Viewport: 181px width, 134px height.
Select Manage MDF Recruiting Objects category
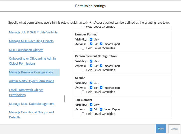31,41
